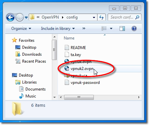This screenshot has height=125, width=149.
Task: Click the Recent Places icon
Action: pyautogui.click(x=18, y=61)
